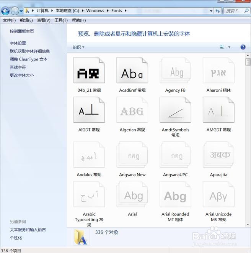Expand the arrow after Windows breadcrumb
This screenshot has width=251, height=253.
(x=108, y=11)
